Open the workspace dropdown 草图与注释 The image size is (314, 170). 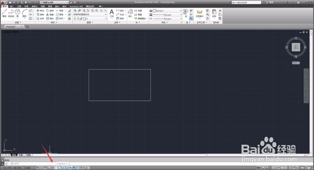54,3
